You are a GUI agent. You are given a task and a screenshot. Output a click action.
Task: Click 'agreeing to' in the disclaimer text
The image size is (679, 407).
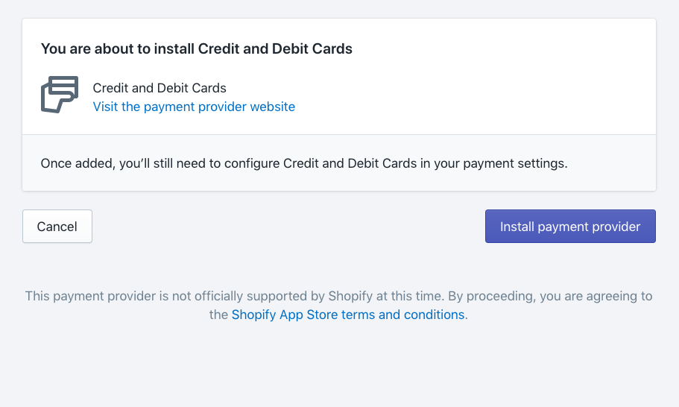(x=619, y=296)
